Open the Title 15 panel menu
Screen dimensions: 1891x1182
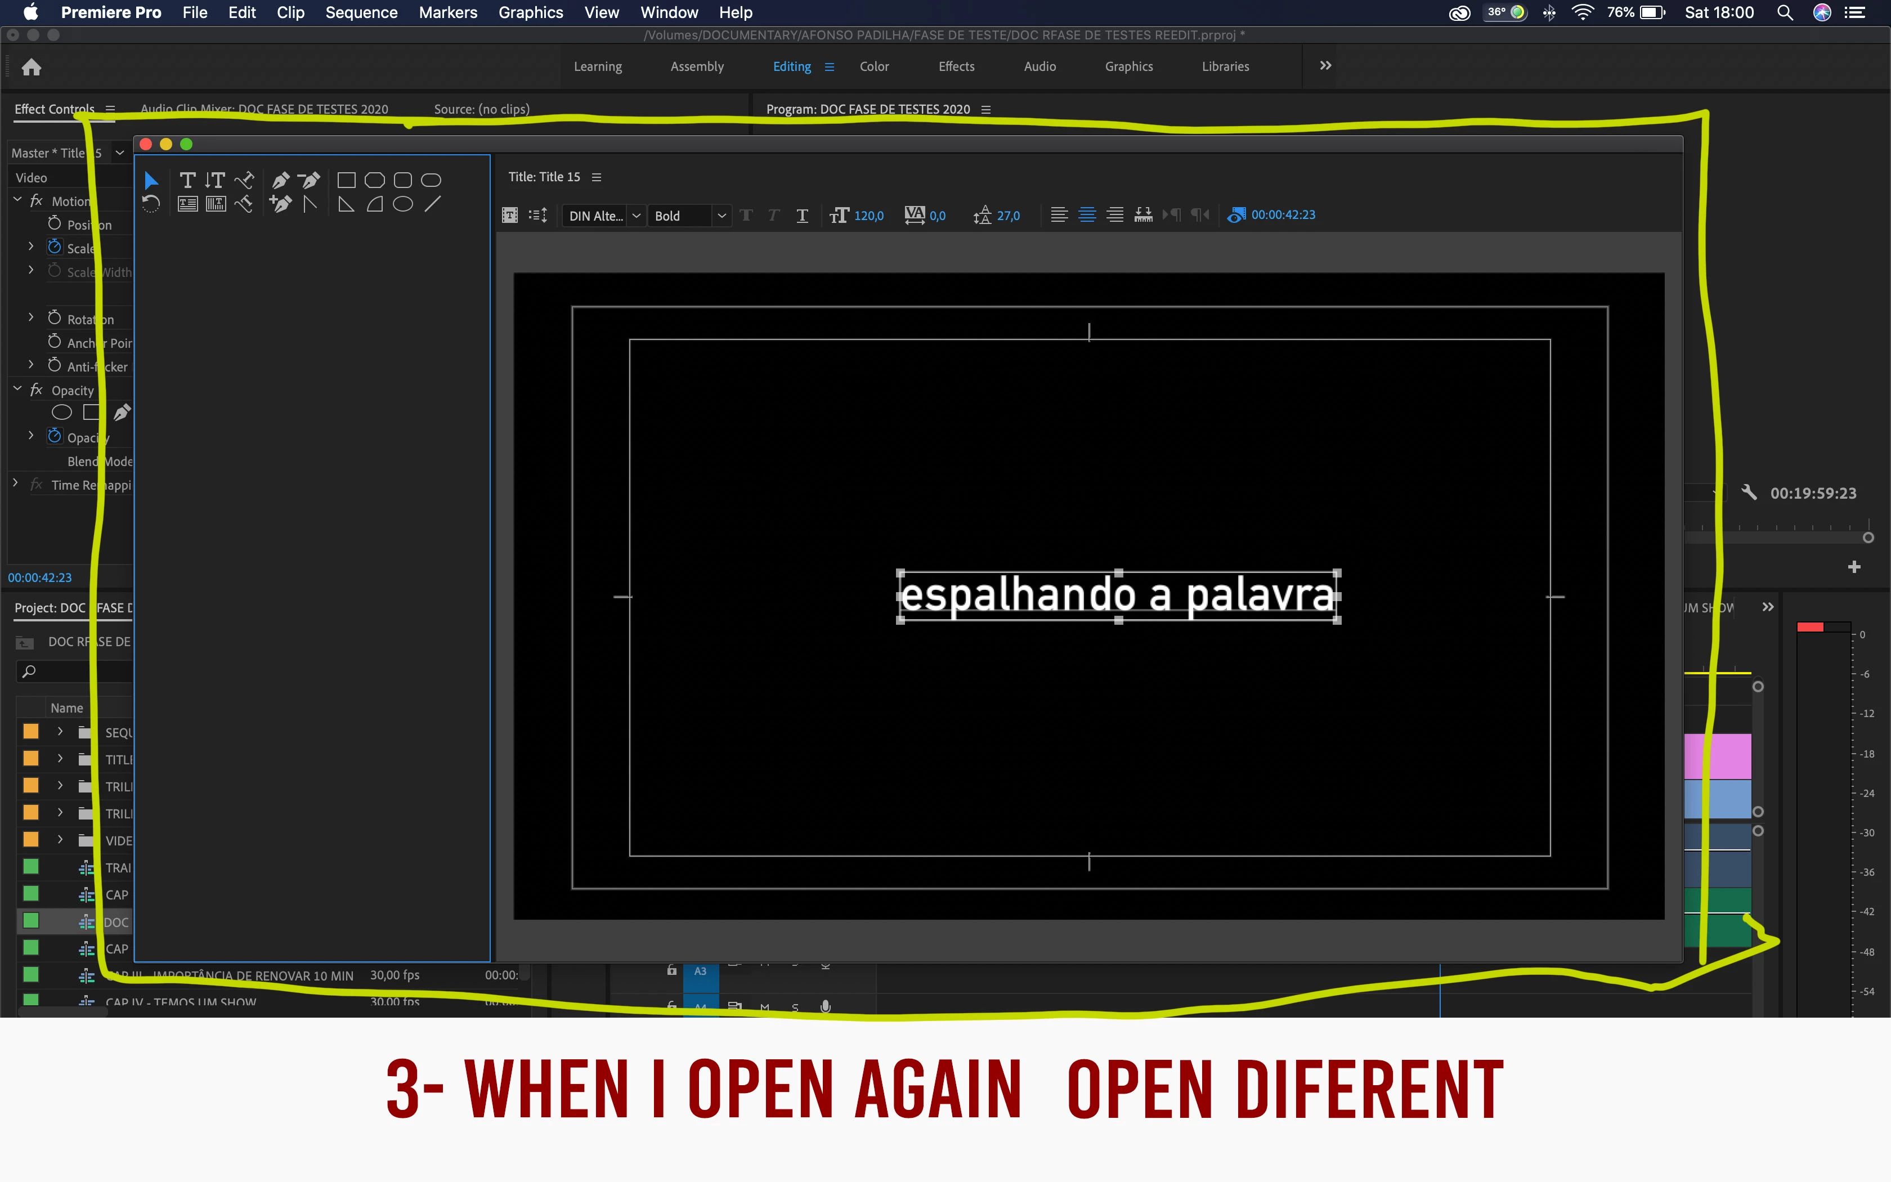pyautogui.click(x=597, y=177)
